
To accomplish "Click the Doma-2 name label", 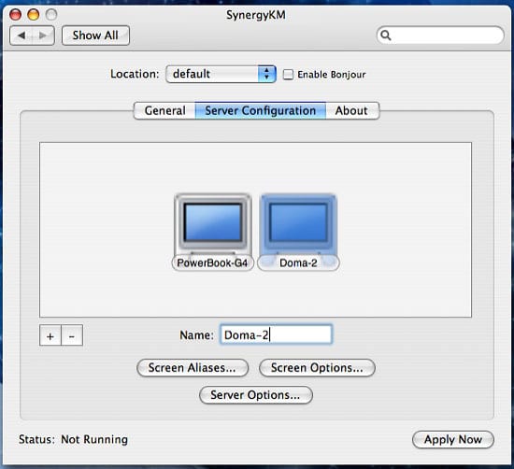I will 298,263.
